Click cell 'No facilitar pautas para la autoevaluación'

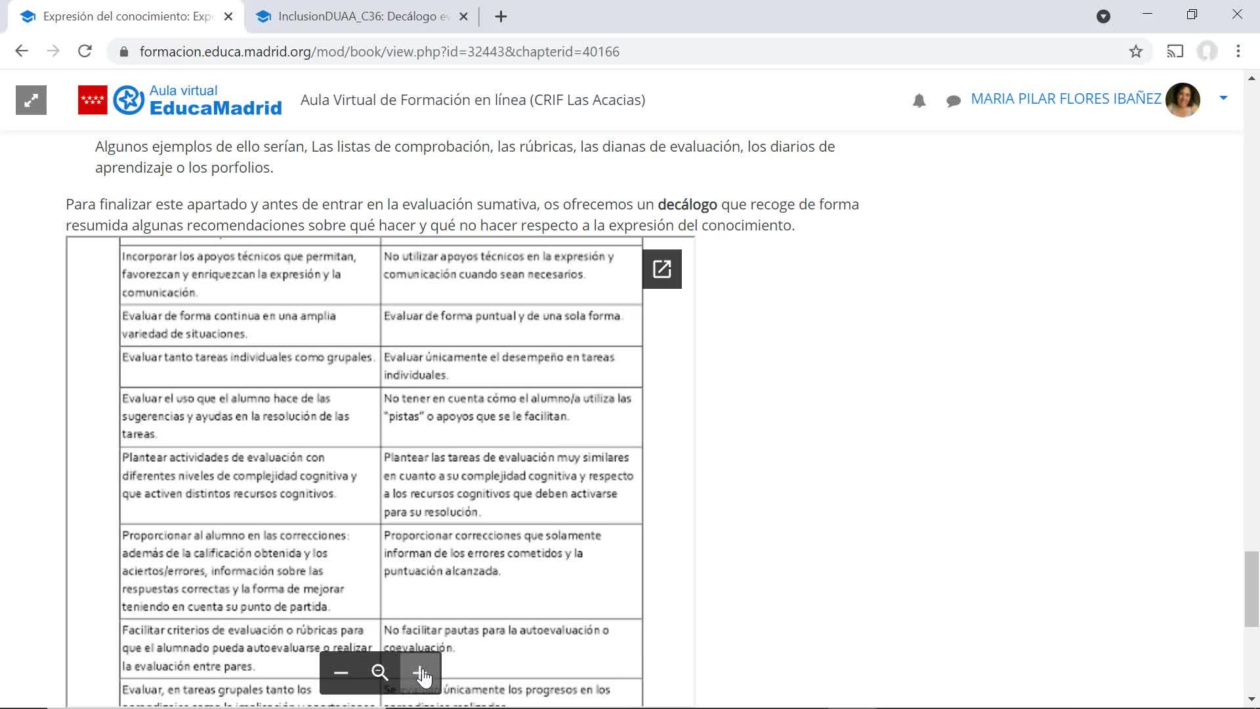511,649
